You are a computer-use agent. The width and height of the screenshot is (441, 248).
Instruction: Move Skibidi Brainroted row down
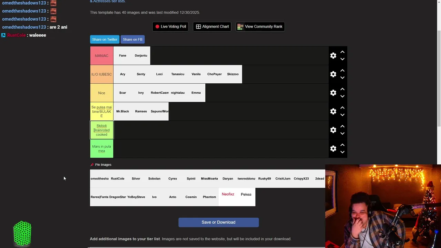(x=342, y=134)
